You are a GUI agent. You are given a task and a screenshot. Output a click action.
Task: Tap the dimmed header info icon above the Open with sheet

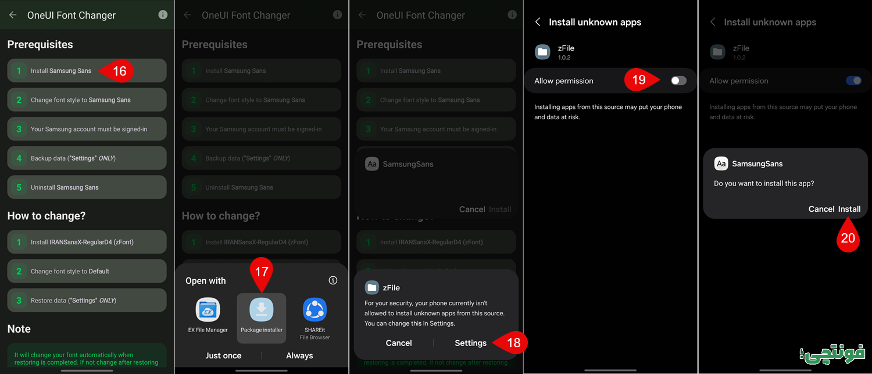[x=337, y=15]
